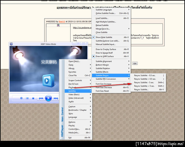Choose Media Info... menu entry
This screenshot has height=147, width=185.
click(78, 133)
